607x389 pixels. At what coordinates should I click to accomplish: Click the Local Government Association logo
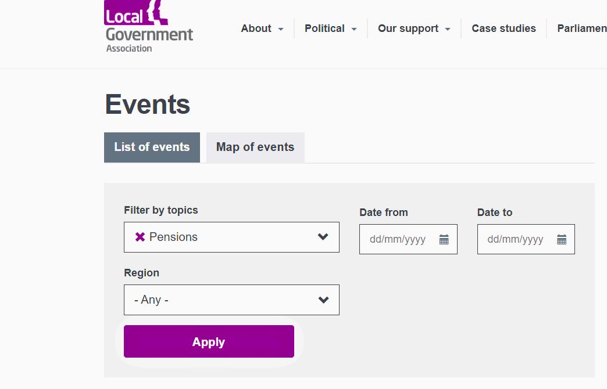click(x=149, y=27)
